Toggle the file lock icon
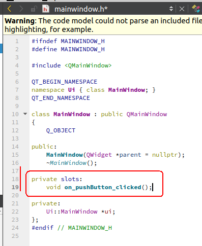Viewport: 202px width, 246px height. click(x=34, y=9)
